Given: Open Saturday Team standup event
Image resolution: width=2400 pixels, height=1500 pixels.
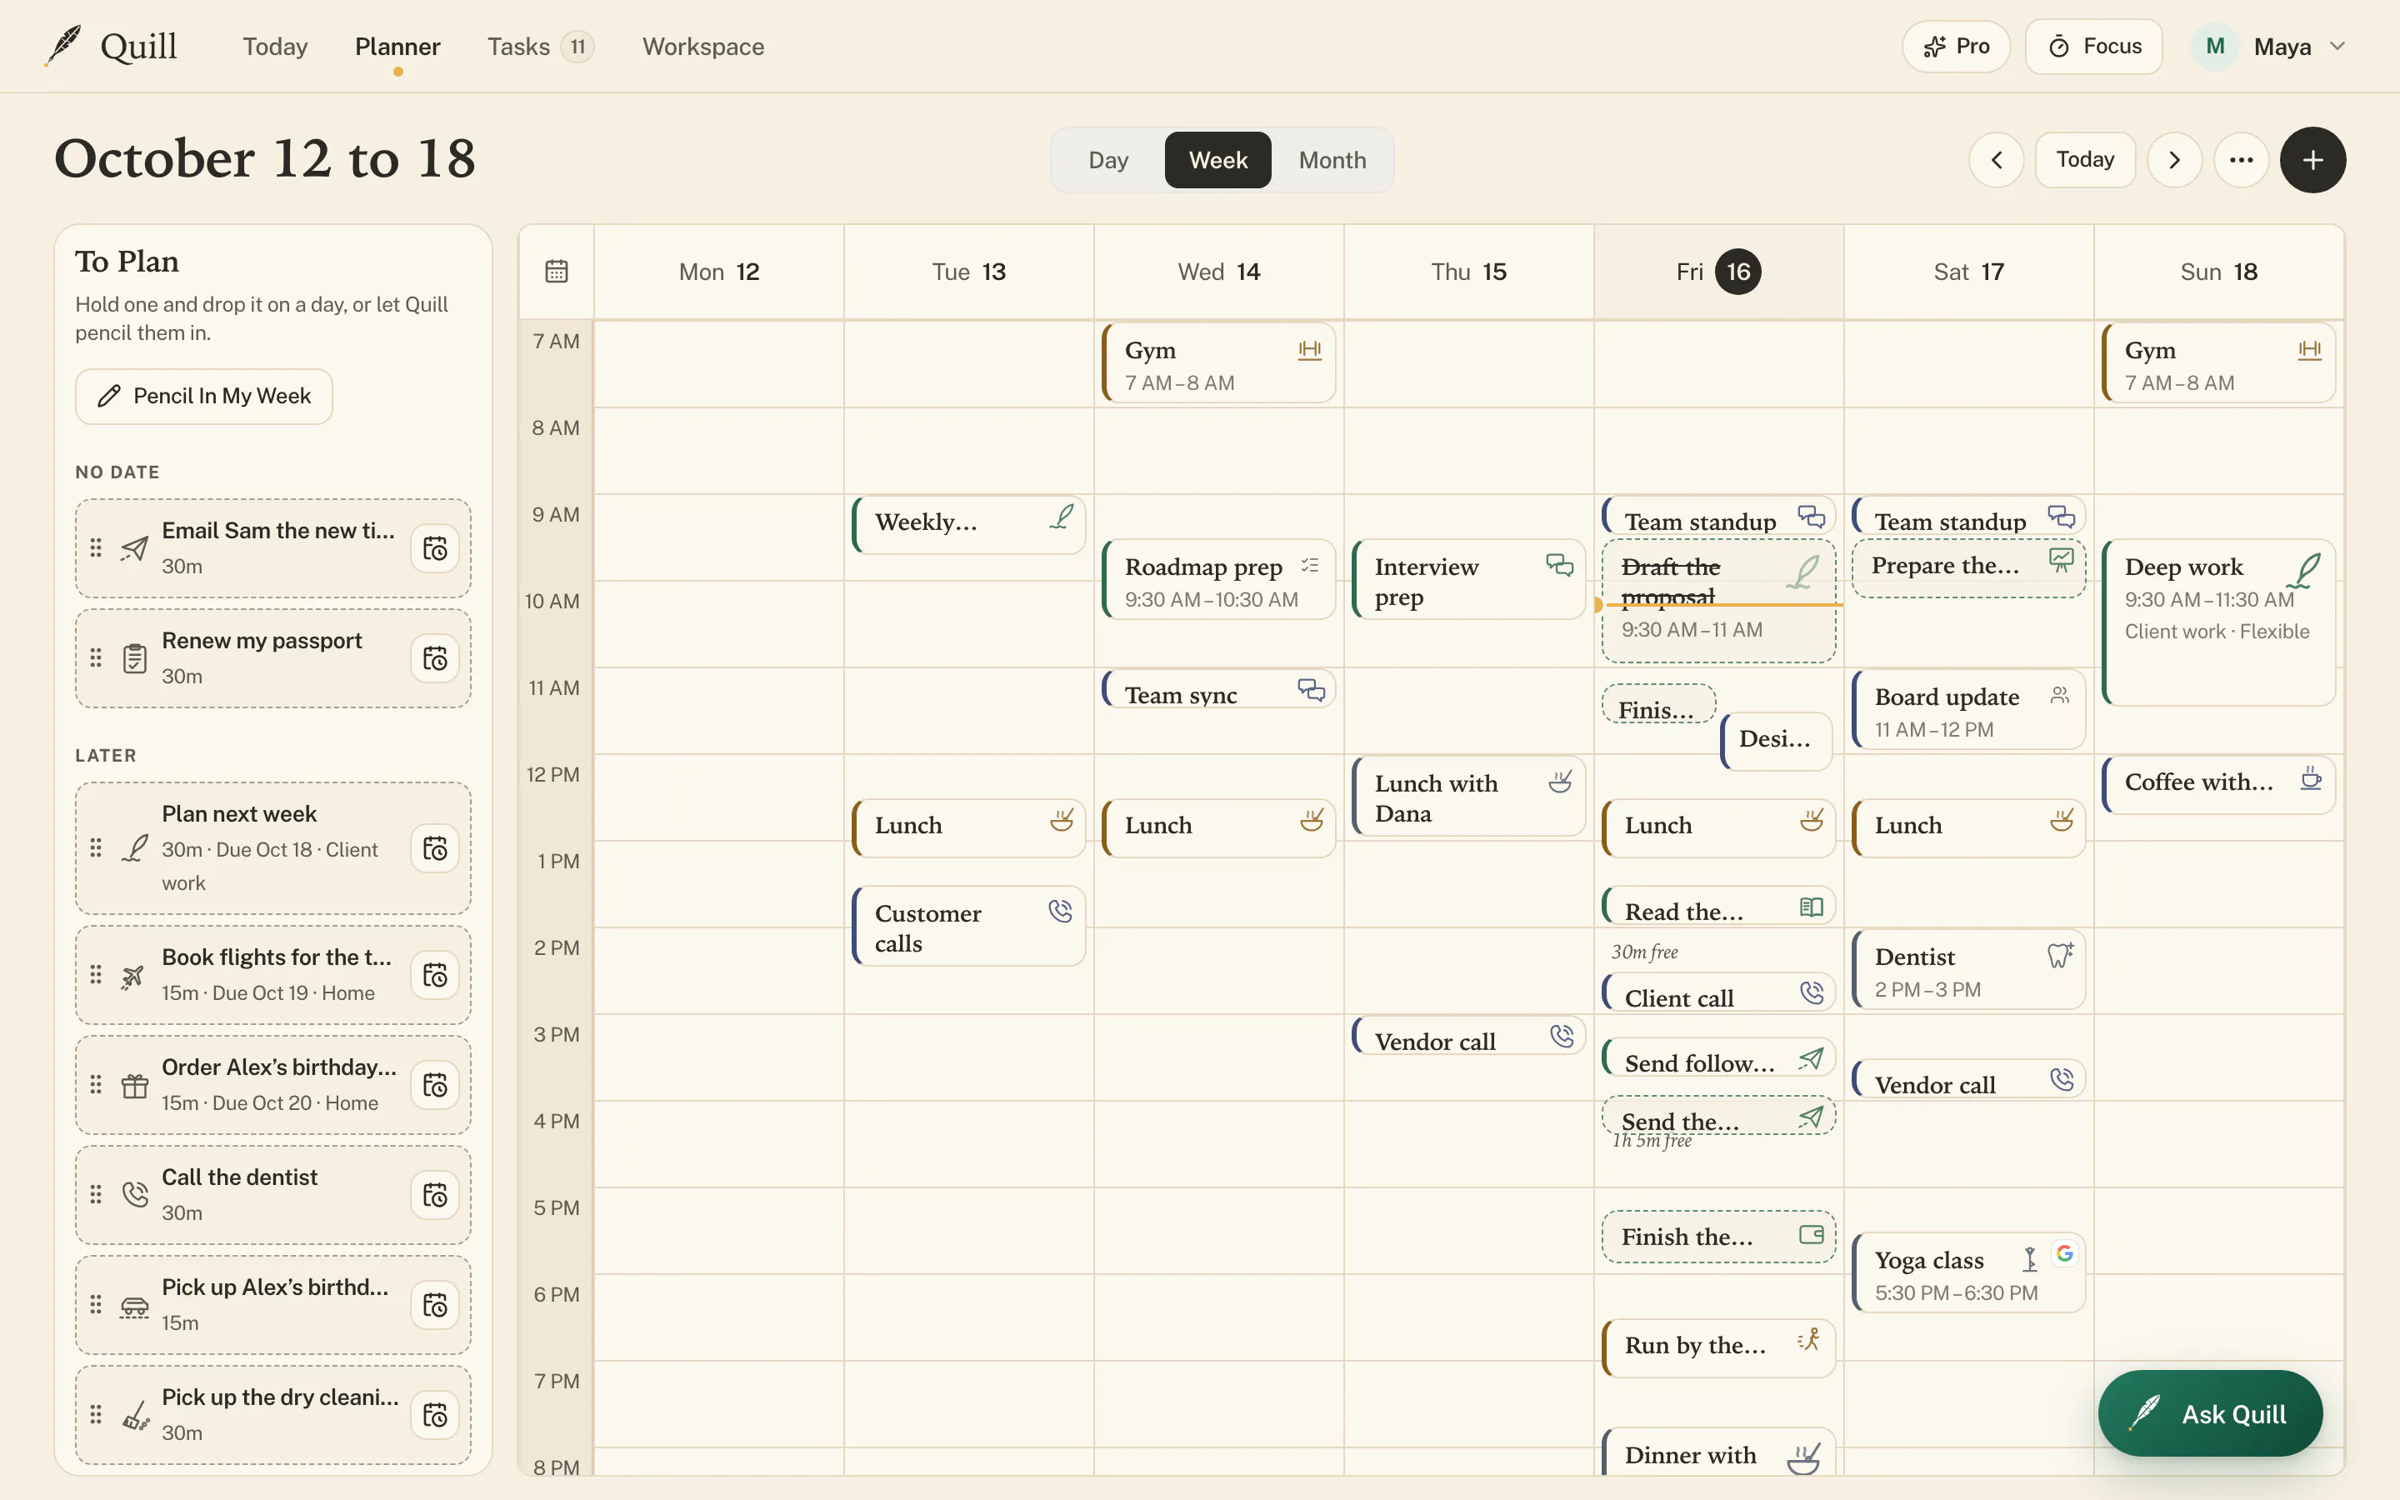Looking at the screenshot, I should [x=1968, y=517].
